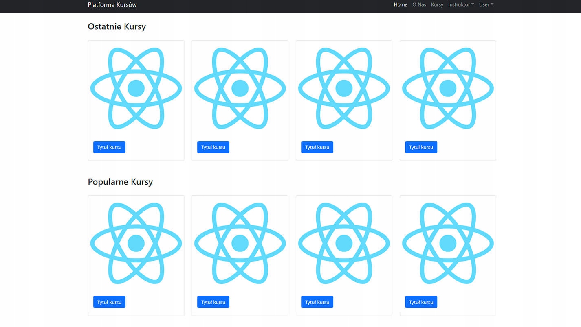581x327 pixels.
Task: Go to the Home nav item
Action: (401, 5)
